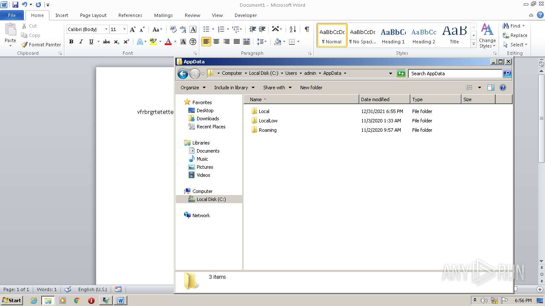This screenshot has width=545, height=306.
Task: Click the Text Highlight Color button
Action: point(153,42)
